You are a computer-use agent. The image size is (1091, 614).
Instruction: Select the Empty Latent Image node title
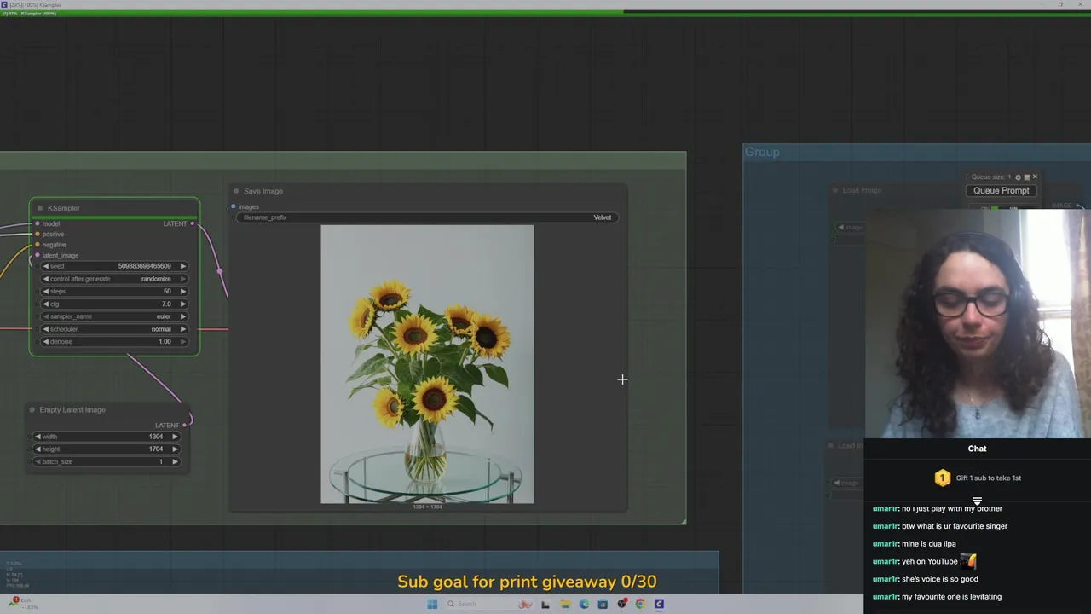72,410
